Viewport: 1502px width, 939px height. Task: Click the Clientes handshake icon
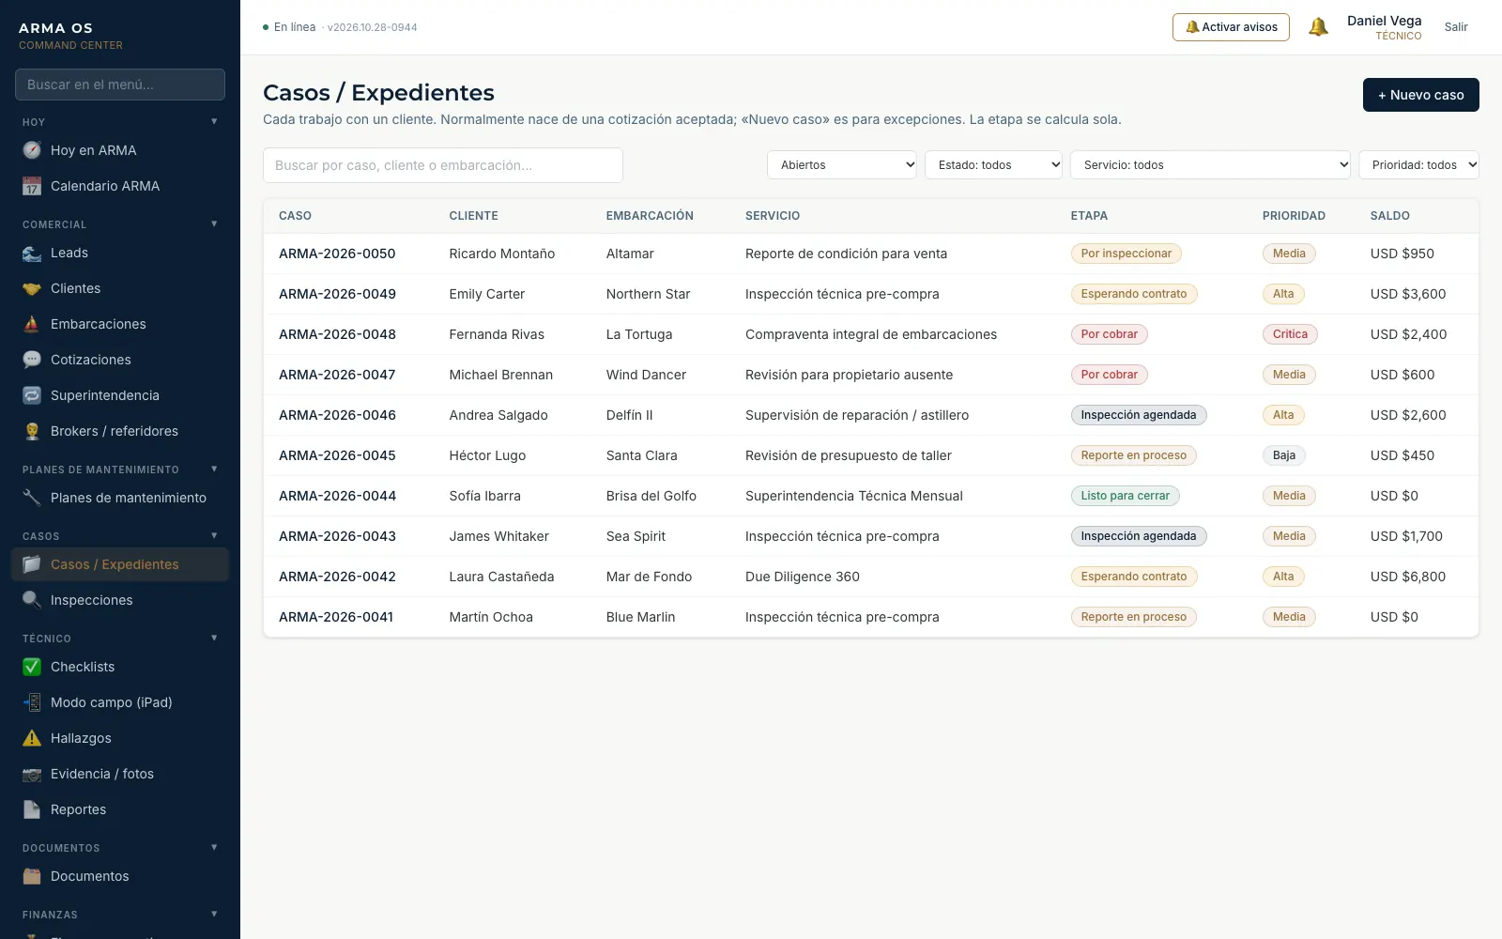(x=32, y=288)
